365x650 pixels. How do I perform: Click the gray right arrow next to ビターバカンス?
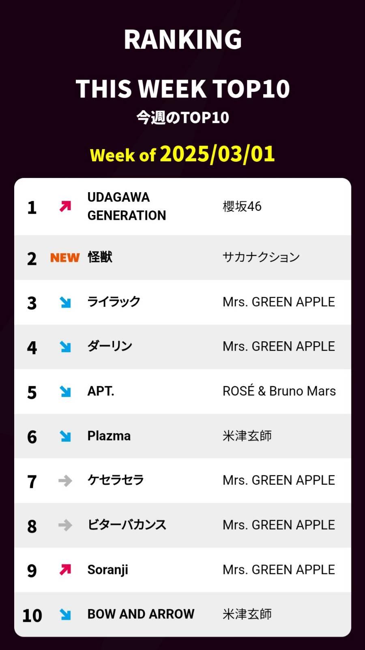[65, 525]
